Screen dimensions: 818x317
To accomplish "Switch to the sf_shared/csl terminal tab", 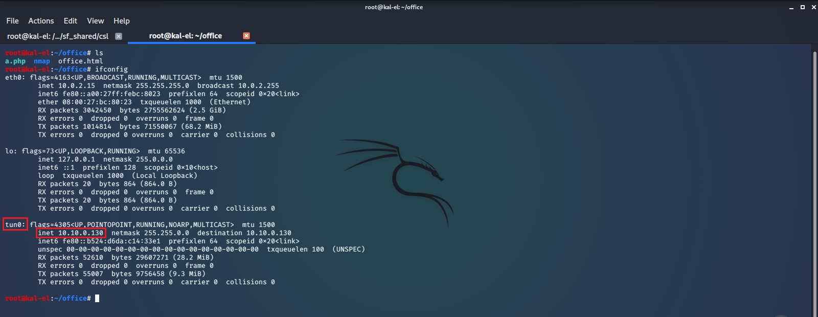I will point(58,36).
